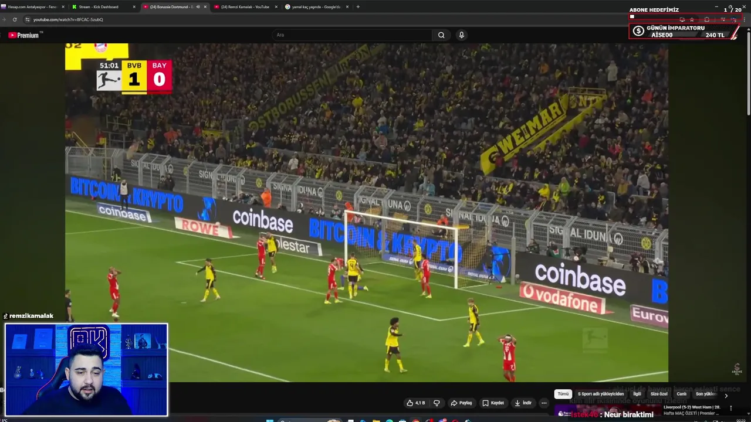Show more chips with right arrow
The image size is (751, 422).
(x=726, y=396)
